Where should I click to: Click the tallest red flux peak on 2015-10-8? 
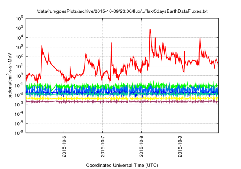(150, 30)
